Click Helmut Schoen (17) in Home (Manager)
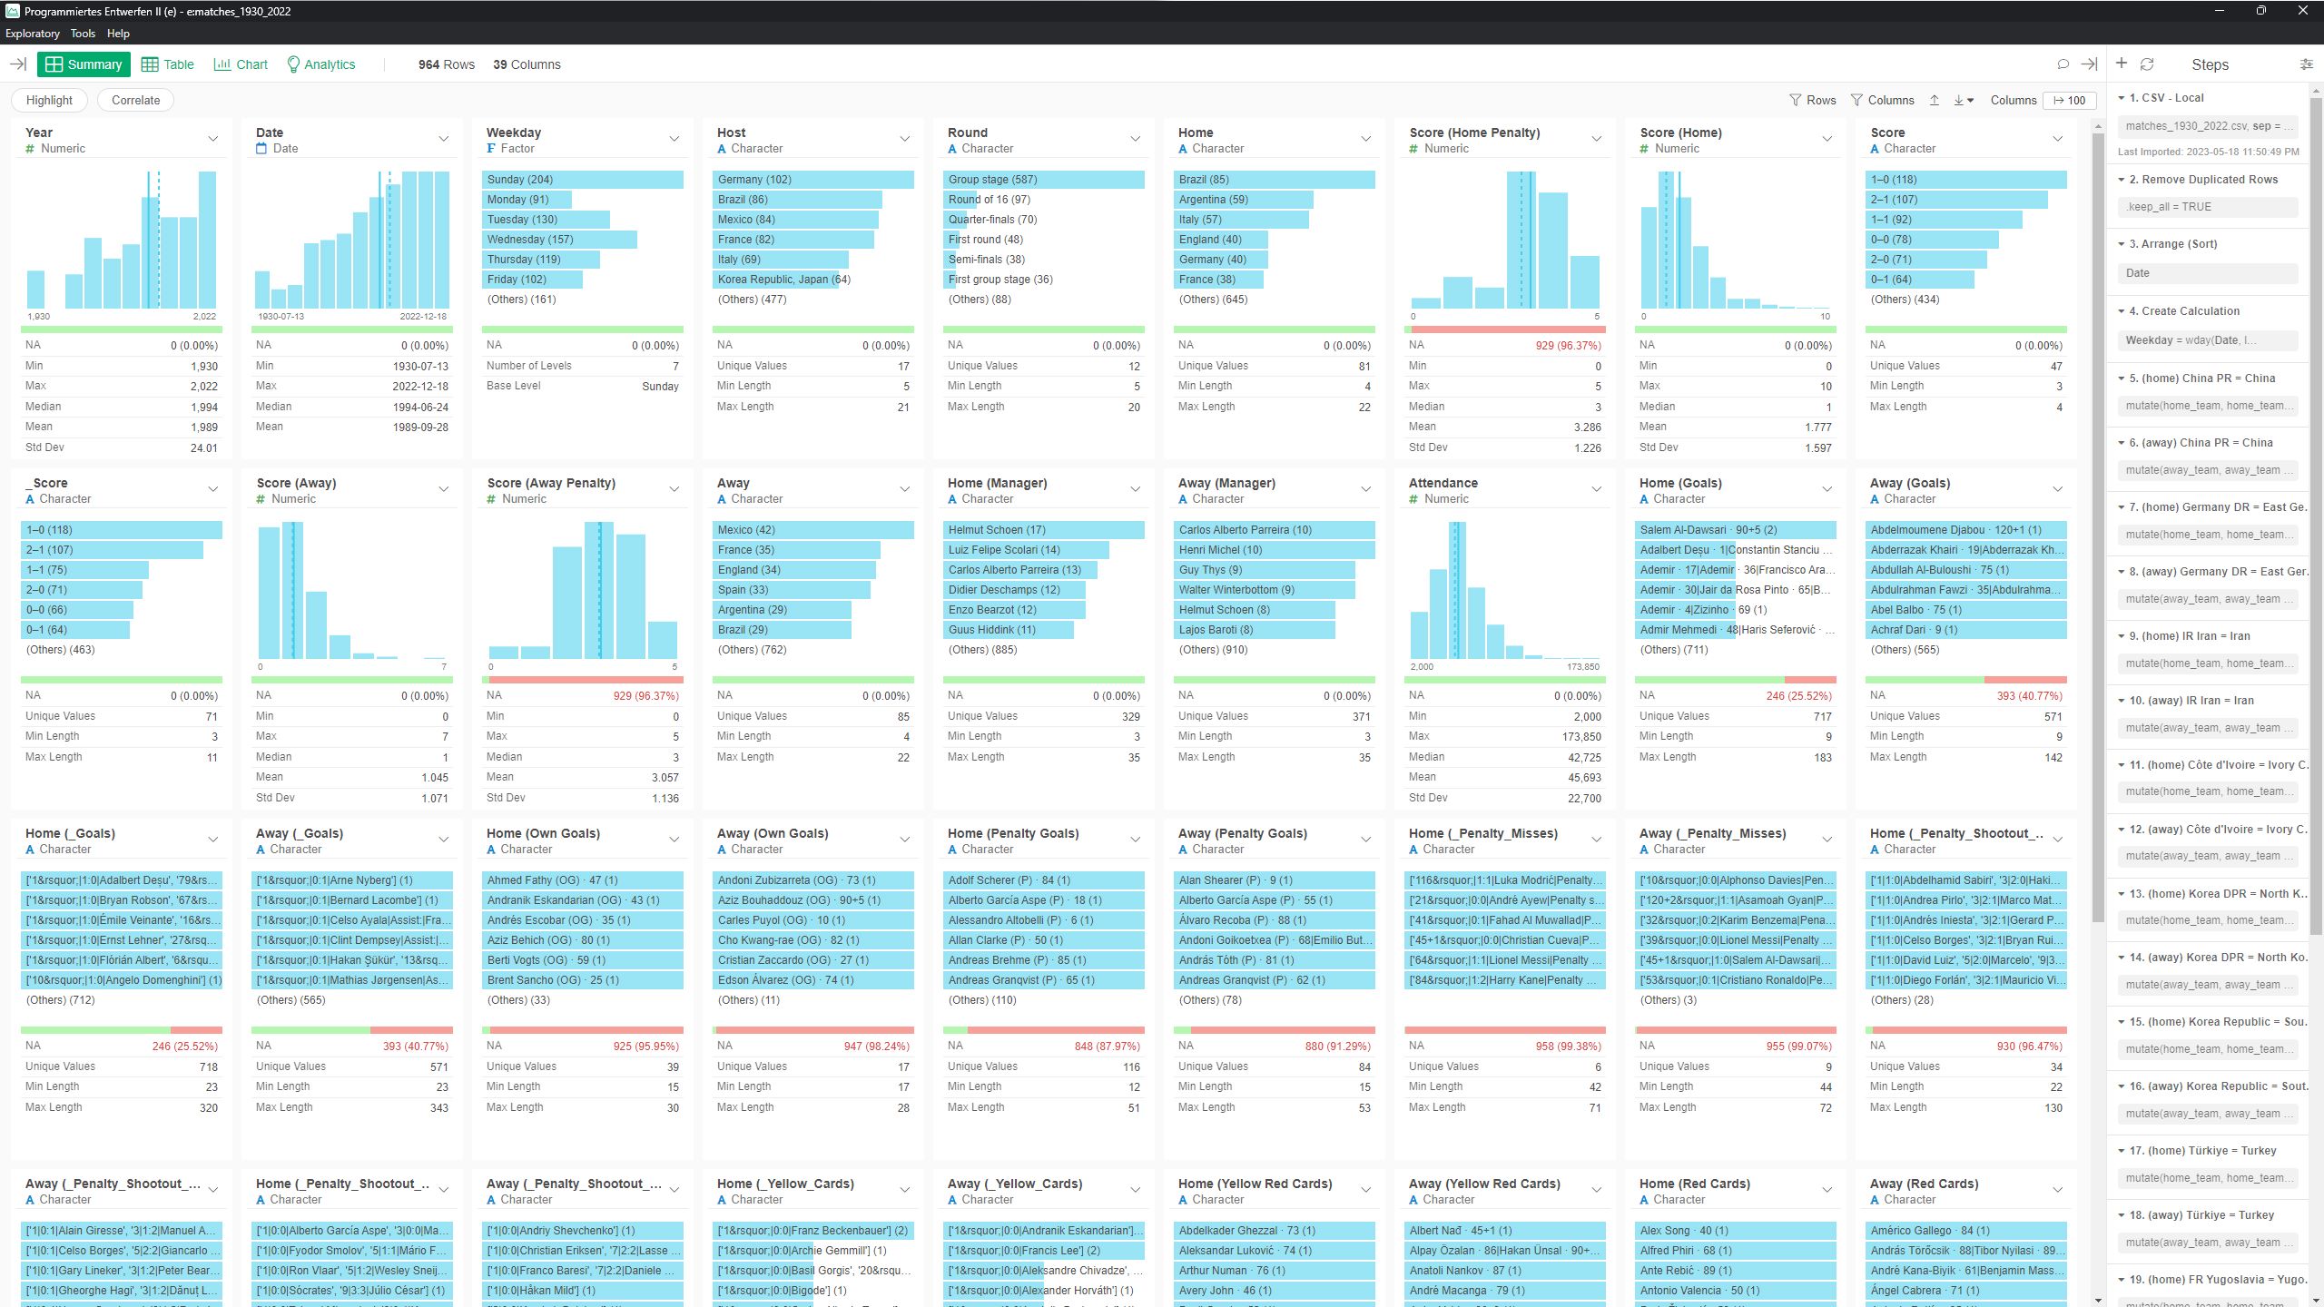2324x1307 pixels. 1044,529
